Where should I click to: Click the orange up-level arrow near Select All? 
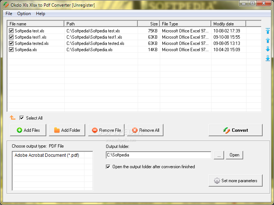click(x=12, y=117)
